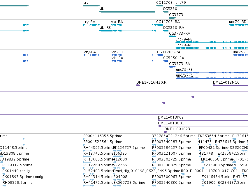Click the 204008 EST label

120,177
